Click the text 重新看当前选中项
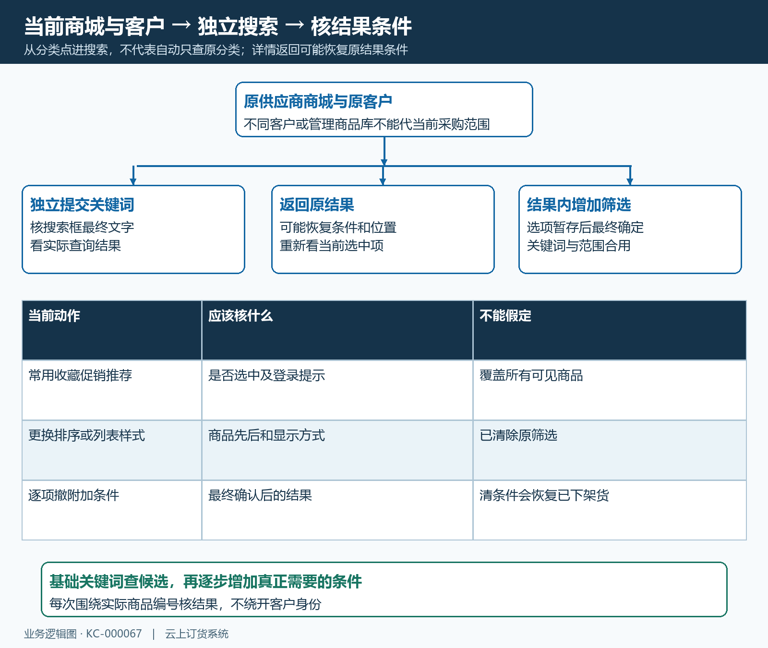This screenshot has width=768, height=648. (332, 245)
